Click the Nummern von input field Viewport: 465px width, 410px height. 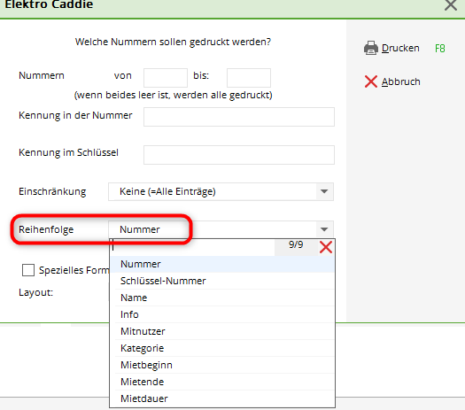pos(166,78)
